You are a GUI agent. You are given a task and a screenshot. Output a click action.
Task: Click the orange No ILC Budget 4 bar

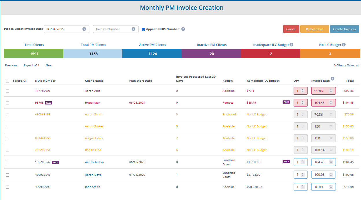tap(330, 54)
